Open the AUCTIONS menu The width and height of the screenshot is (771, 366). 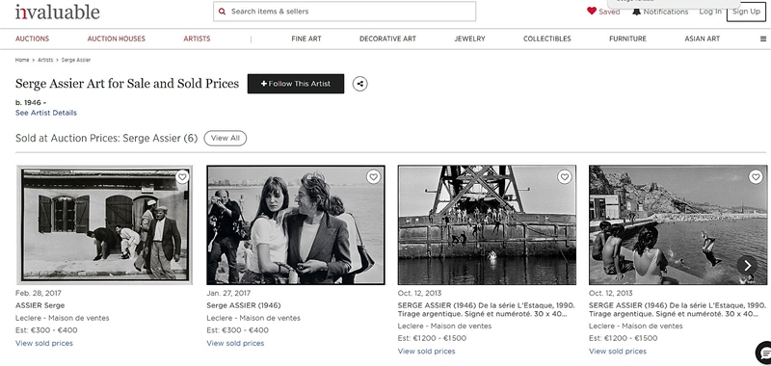pyautogui.click(x=33, y=39)
